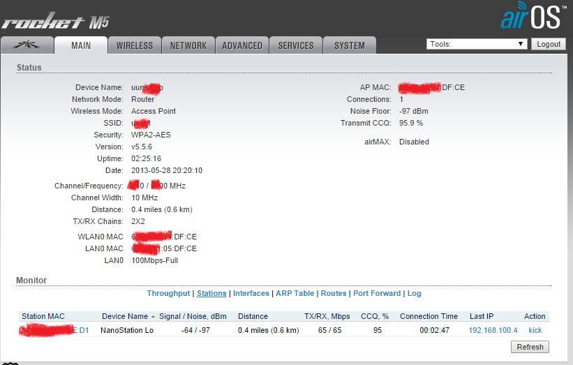573x365 pixels.
Task: Switch to the MAIN tab
Action: point(81,45)
